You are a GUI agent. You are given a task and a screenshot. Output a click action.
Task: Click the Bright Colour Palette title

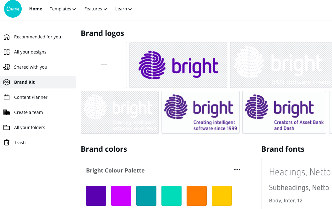click(115, 170)
